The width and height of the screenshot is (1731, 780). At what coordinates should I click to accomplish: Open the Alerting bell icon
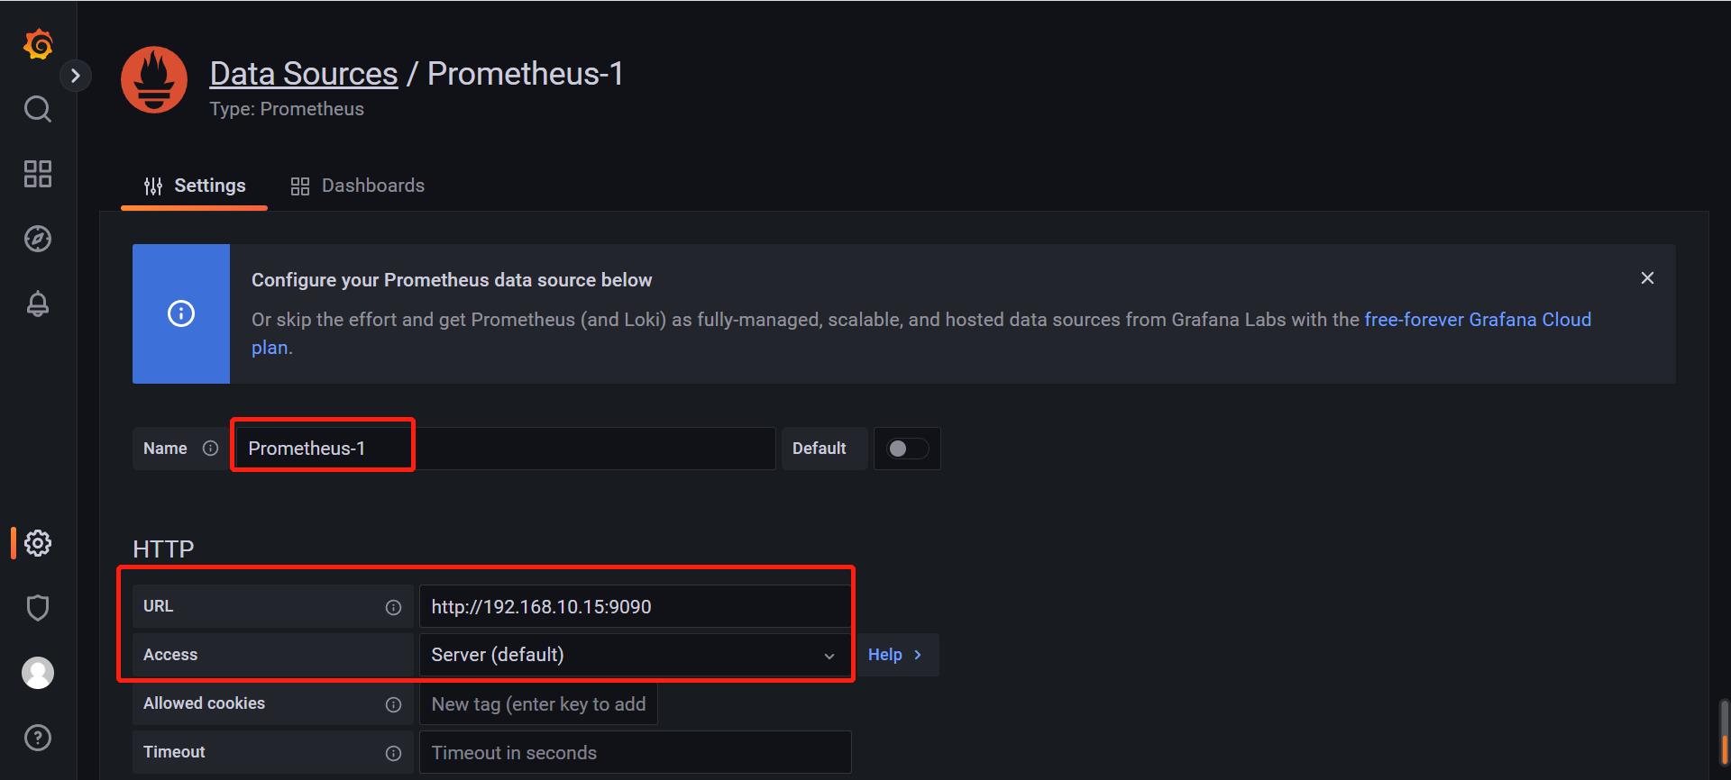38,304
